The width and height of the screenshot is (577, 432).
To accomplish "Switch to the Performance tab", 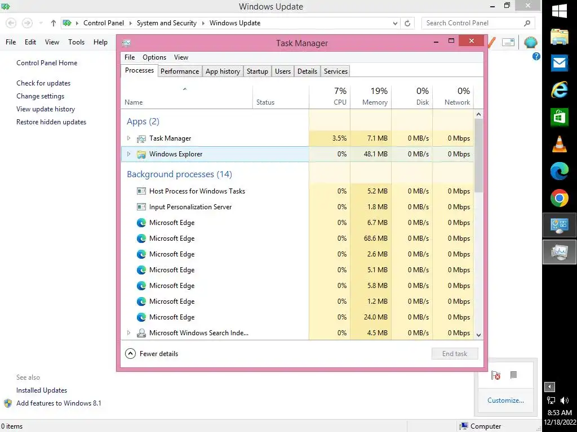I will coord(180,71).
